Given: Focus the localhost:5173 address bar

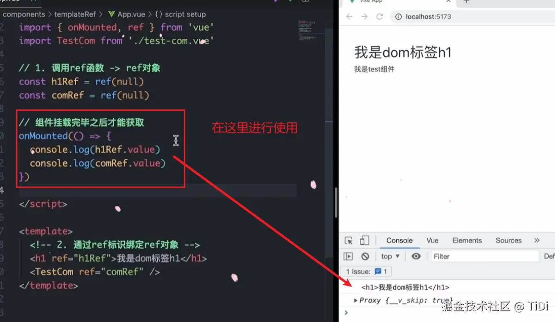Looking at the screenshot, I should click(472, 17).
